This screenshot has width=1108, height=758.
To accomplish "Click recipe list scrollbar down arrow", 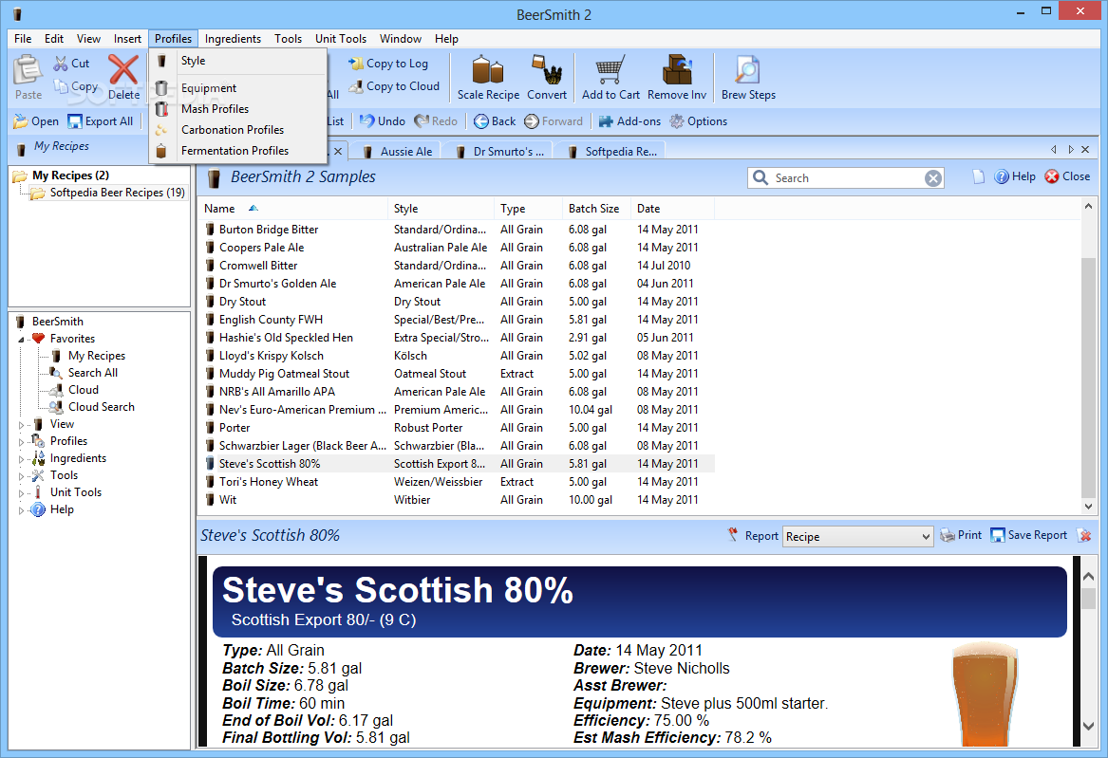I will (1088, 506).
